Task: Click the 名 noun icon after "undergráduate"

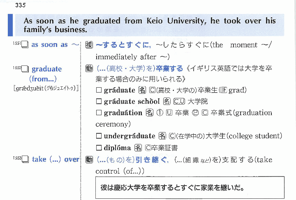Action: coord(162,136)
